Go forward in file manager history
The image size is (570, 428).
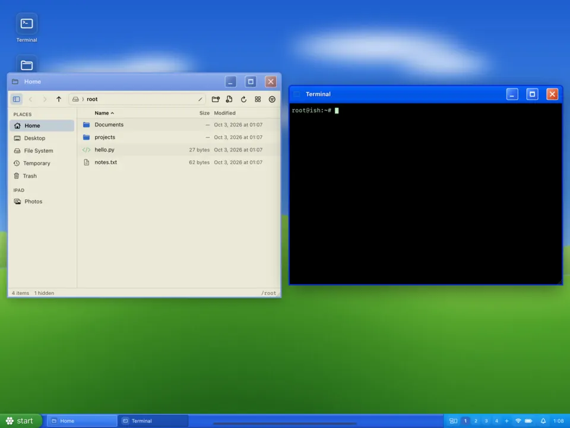(45, 99)
